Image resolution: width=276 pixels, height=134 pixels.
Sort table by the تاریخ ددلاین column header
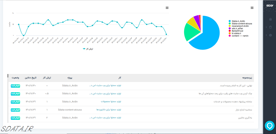tap(30, 78)
